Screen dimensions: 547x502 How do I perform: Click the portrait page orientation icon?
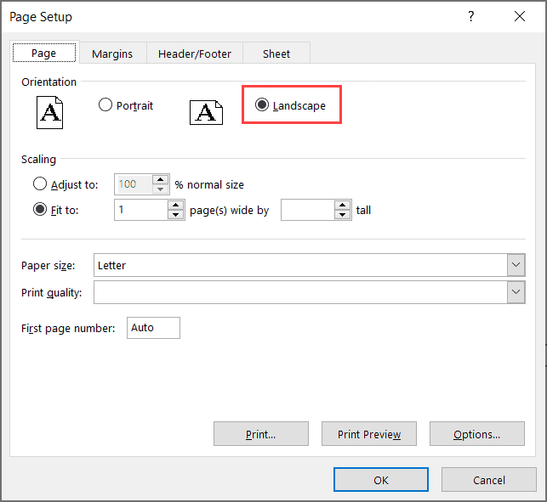click(50, 112)
